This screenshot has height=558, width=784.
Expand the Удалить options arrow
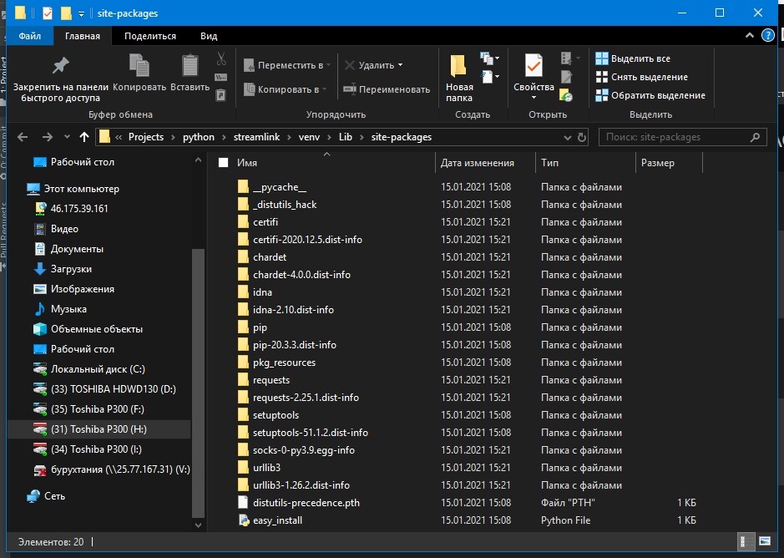pyautogui.click(x=400, y=65)
